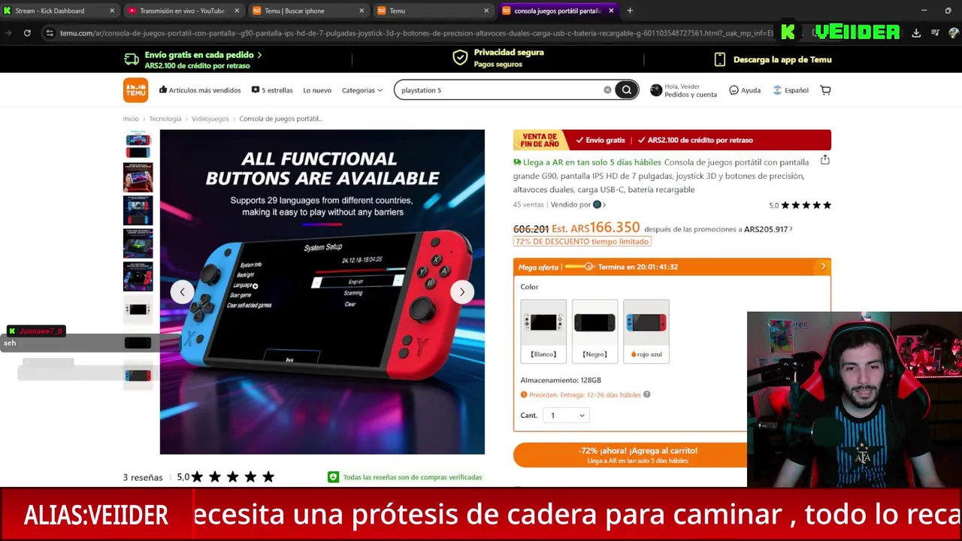962x541 pixels.
Task: Click the browser address bar
Action: coord(416,33)
